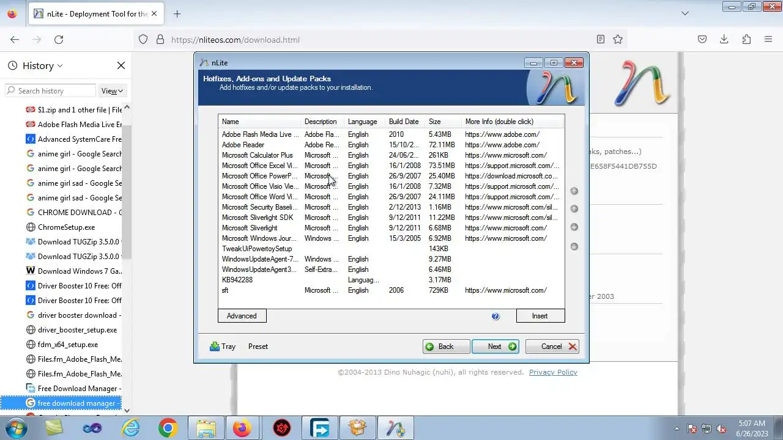Open the Firefox downloads panel
The height and width of the screenshot is (440, 783).
point(724,40)
